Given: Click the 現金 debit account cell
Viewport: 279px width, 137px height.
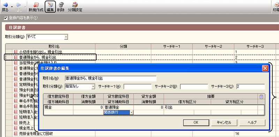Looking at the screenshot, I should [x=59, y=108].
